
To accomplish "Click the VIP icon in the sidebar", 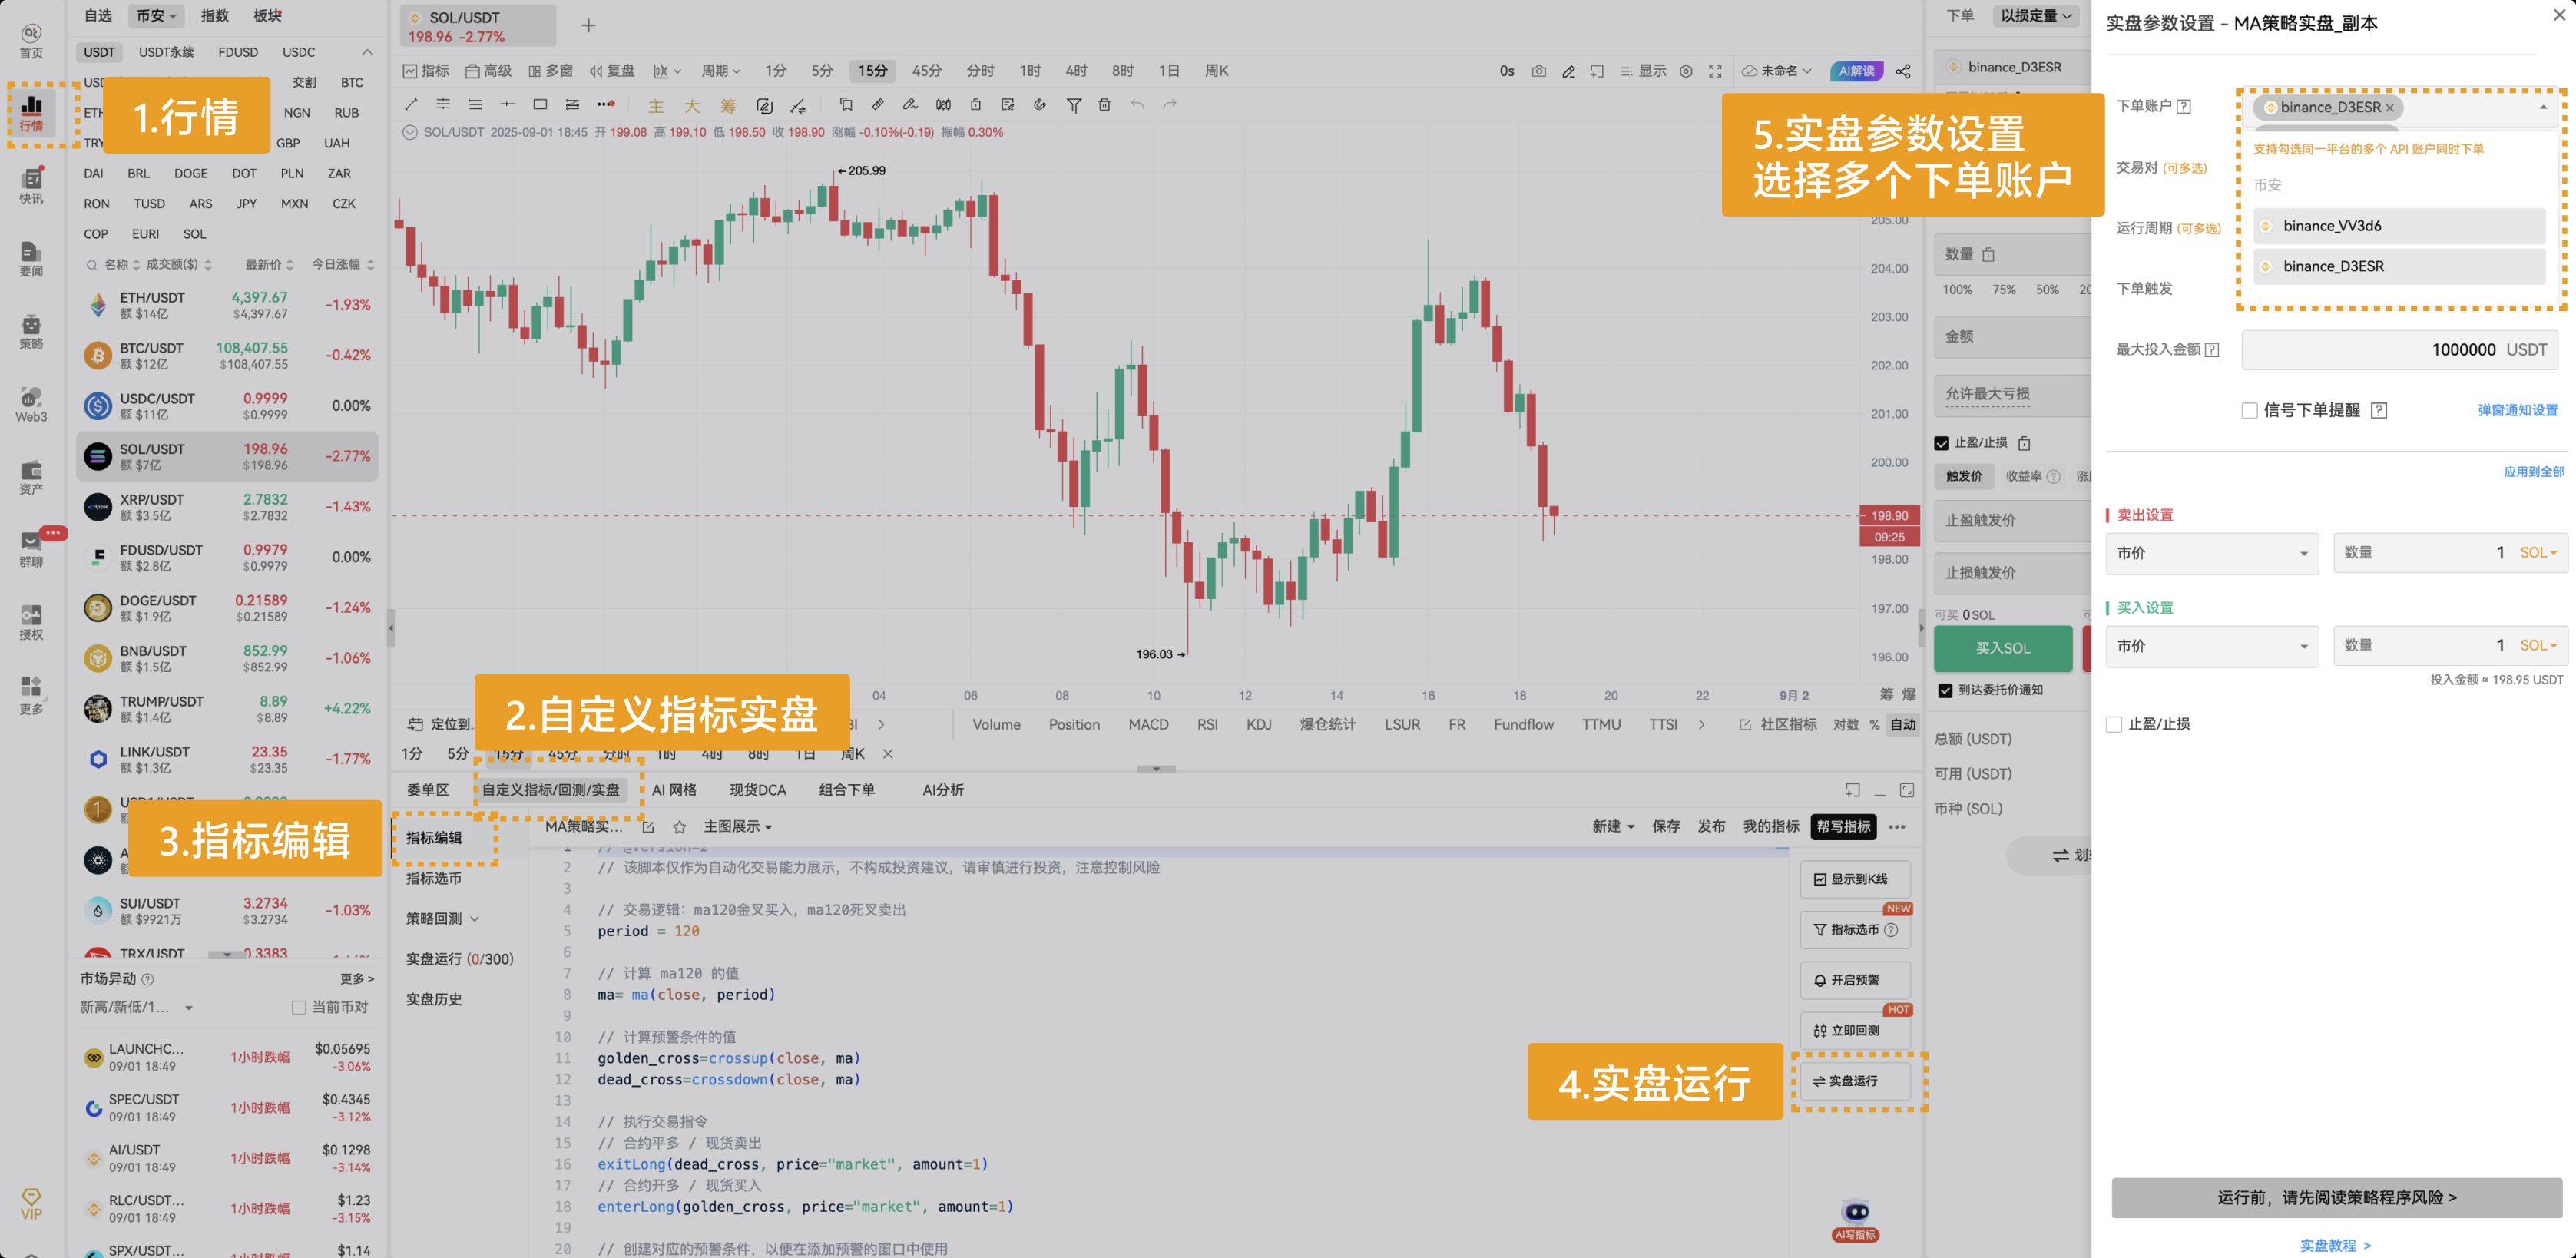I will tap(31, 1204).
